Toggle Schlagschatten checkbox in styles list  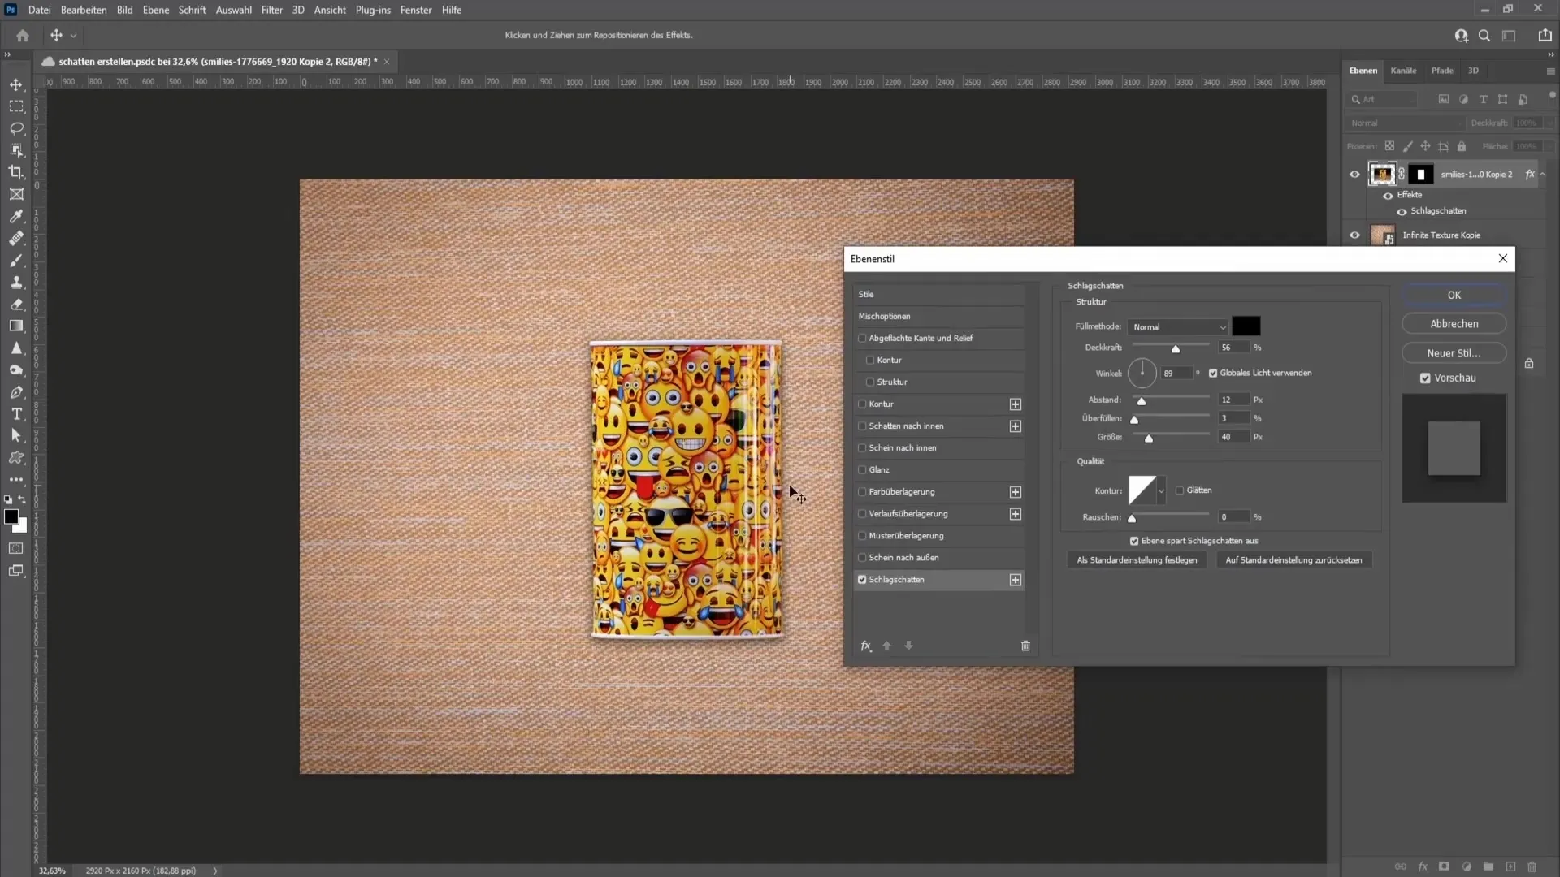click(x=861, y=578)
